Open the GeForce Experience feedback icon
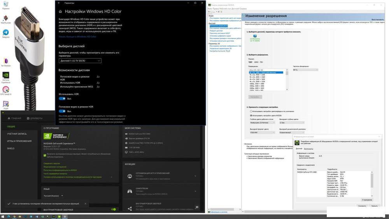389x219 pixels. pos(197,207)
